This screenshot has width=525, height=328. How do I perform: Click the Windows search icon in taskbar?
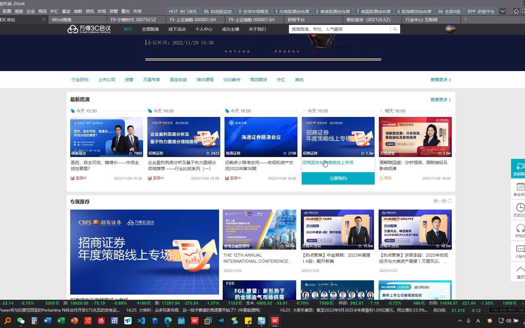coord(7,321)
